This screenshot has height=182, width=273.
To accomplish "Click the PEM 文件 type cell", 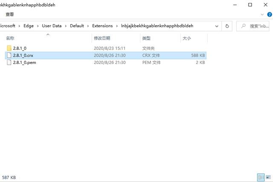I will 151,63.
